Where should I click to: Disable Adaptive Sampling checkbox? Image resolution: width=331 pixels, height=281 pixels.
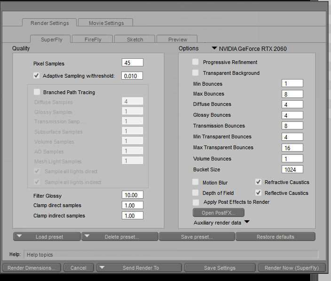pos(37,75)
